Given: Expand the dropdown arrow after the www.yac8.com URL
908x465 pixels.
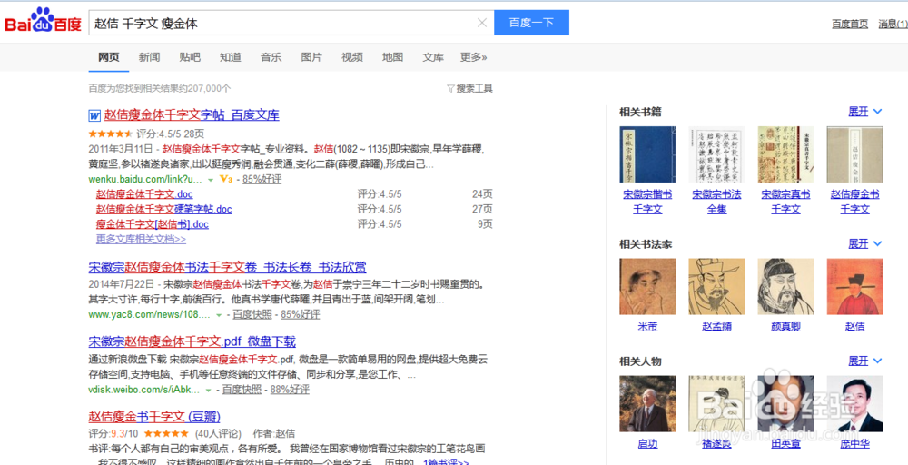Looking at the screenshot, I should (x=218, y=315).
